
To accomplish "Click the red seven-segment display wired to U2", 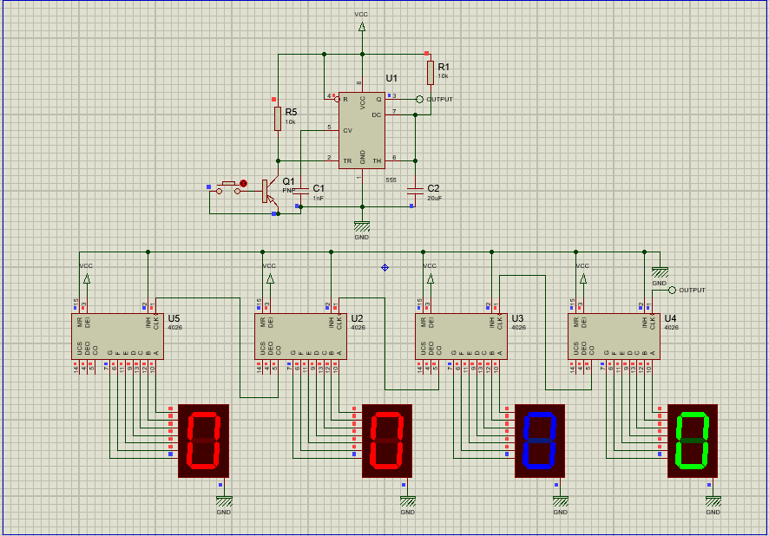I will pos(387,441).
